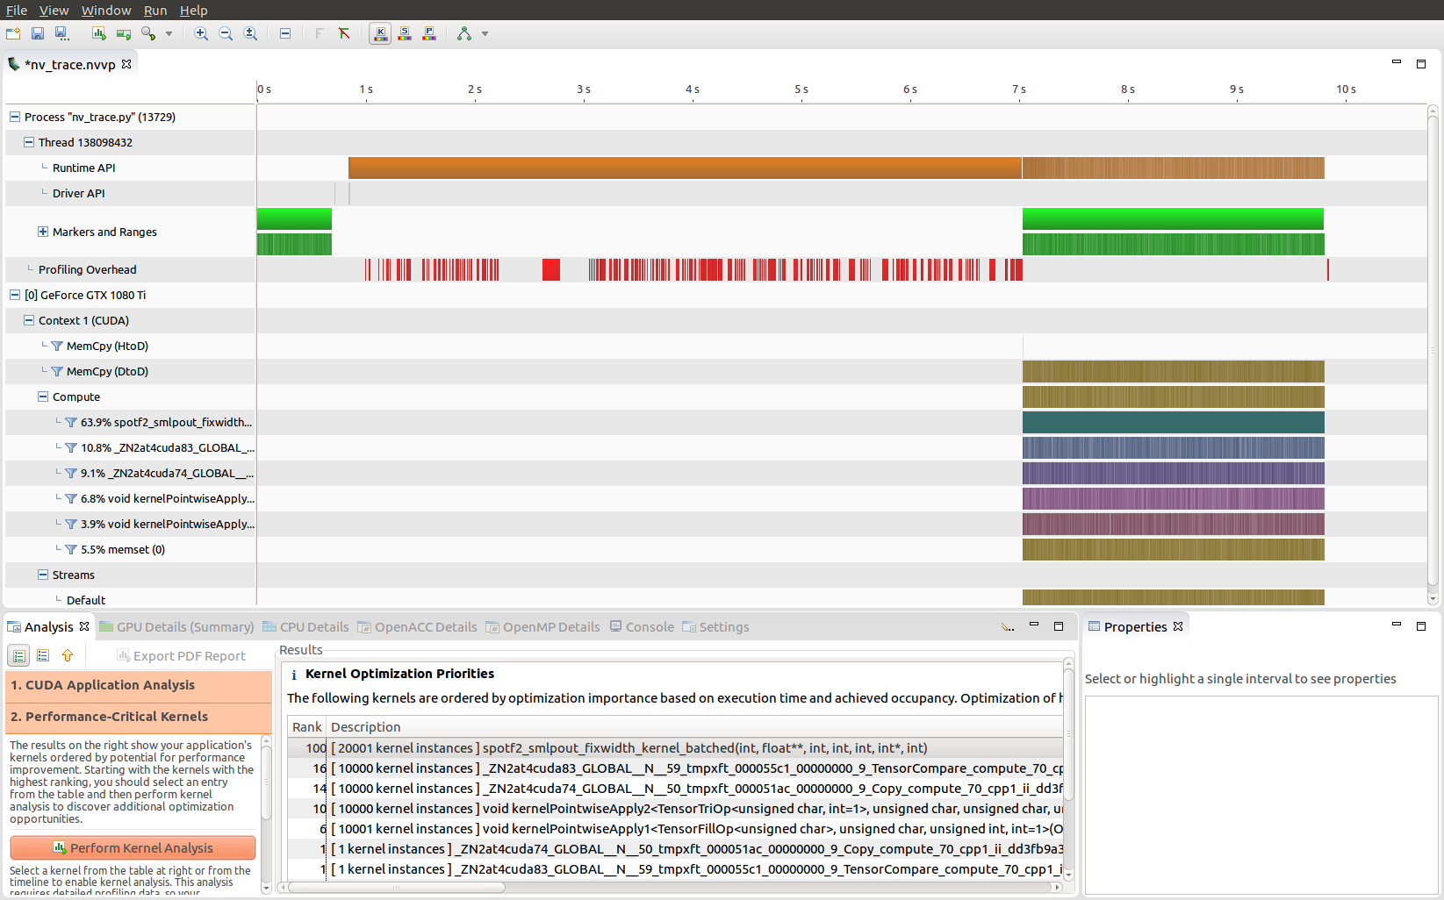The image size is (1444, 900).
Task: Click the results table horizontal scrollbar
Action: click(x=397, y=887)
